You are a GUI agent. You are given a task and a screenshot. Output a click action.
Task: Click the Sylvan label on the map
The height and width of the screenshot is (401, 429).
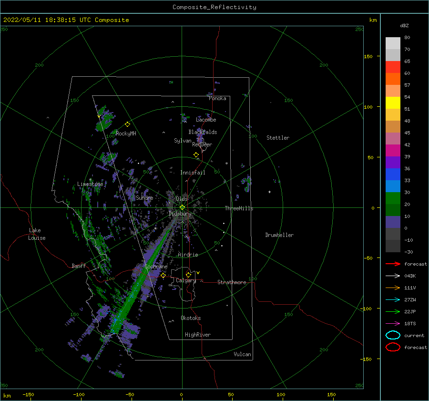183,141
